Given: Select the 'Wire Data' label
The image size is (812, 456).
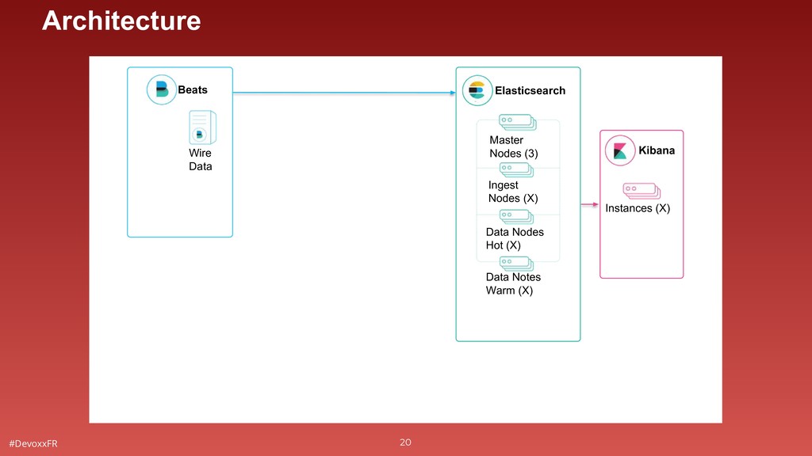Looking at the screenshot, I should click(x=201, y=160).
